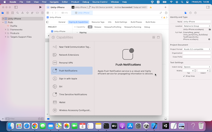This screenshot has width=212, height=132.
Task: Collapse the Pods group
Action: coord(3,23)
